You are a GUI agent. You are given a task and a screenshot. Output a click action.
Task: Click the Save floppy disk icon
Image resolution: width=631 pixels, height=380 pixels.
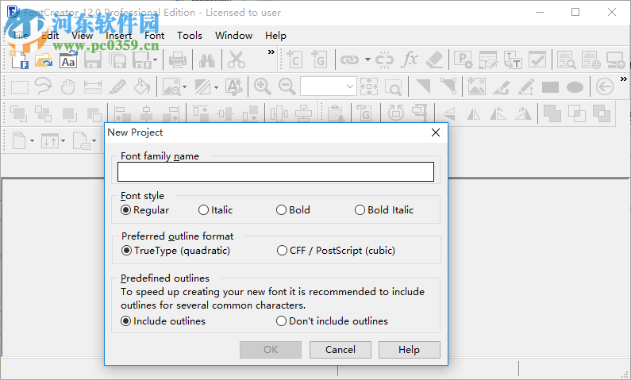(93, 60)
